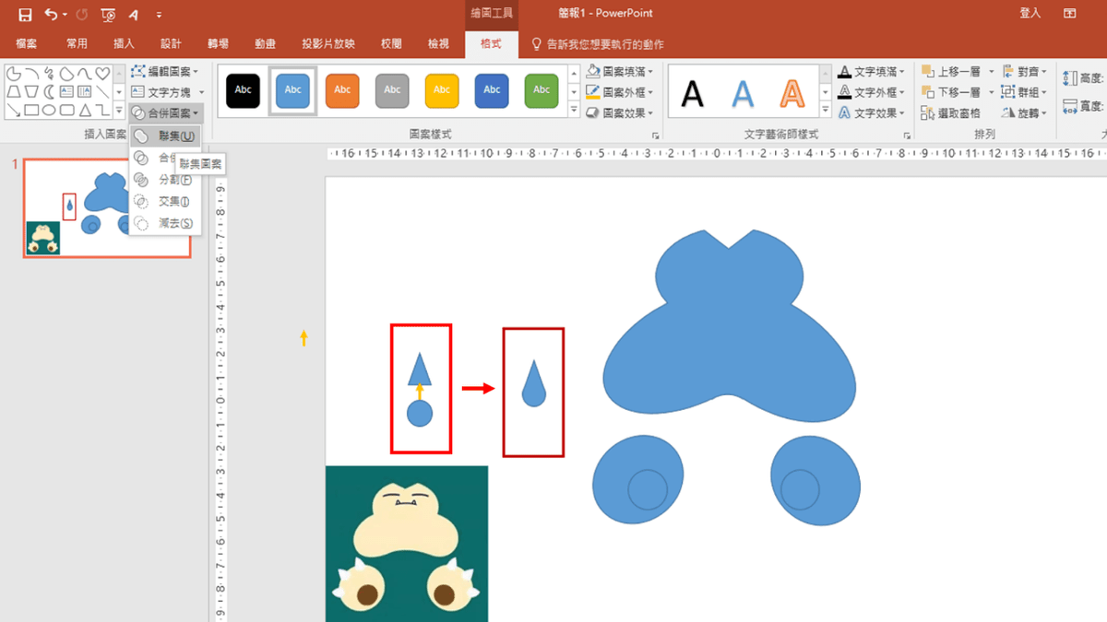
Task: Open the 文字外框 dropdown
Action: (x=872, y=92)
